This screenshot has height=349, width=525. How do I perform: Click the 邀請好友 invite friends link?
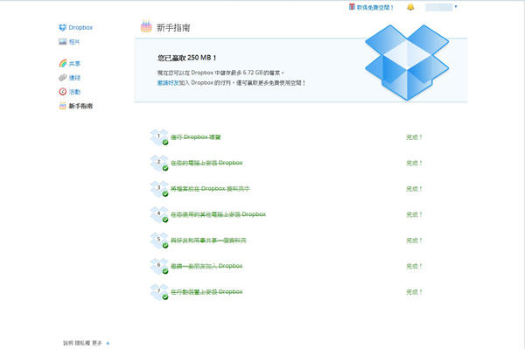point(168,83)
